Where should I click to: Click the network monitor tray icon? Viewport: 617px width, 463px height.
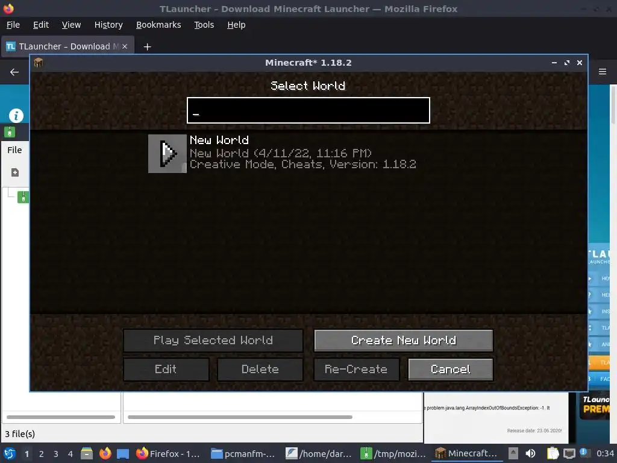(569, 454)
